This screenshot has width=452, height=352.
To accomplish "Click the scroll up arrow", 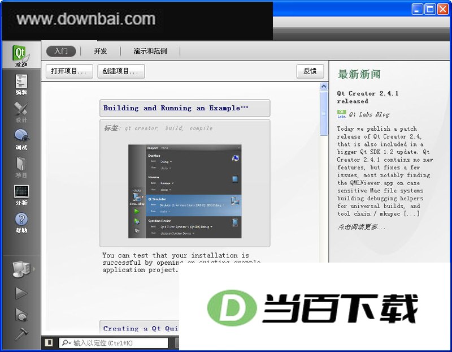I will click(324, 87).
